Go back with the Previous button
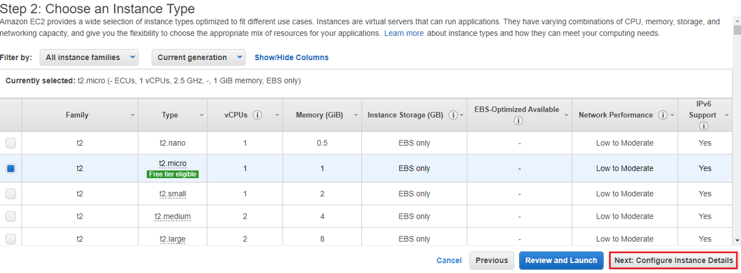Screen dimensions: 741x273 coord(491,260)
